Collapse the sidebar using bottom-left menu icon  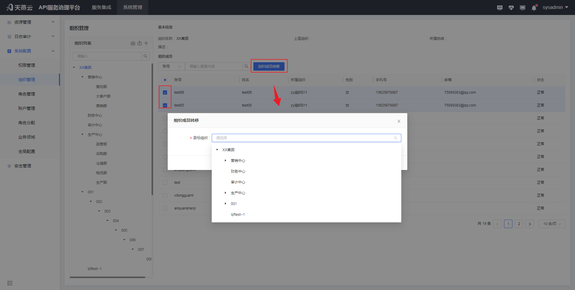point(10,283)
